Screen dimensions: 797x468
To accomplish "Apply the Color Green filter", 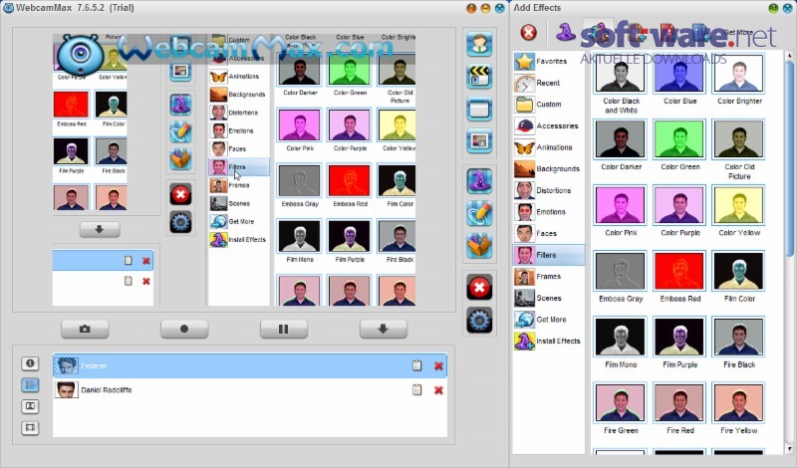I will click(679, 139).
